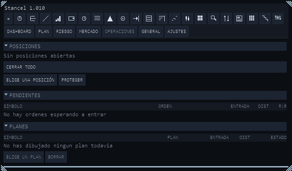This screenshot has height=171, width=292.
Task: Click the news document icon
Action: [x=239, y=19]
